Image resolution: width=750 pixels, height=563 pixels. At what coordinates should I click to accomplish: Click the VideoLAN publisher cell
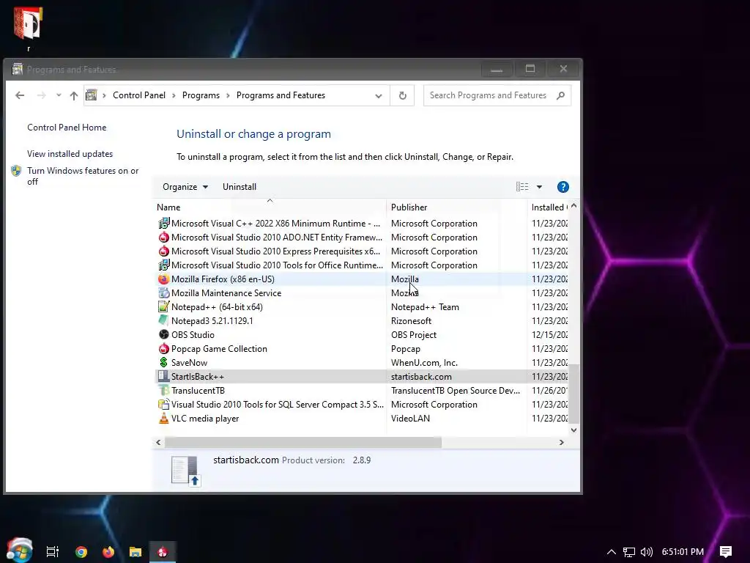coord(410,419)
